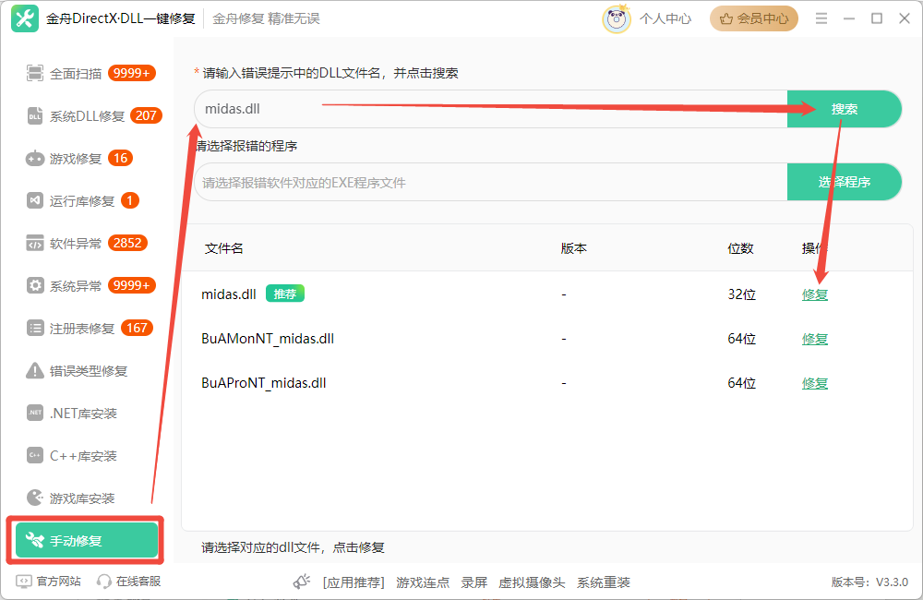Open the 会员中心 member center

[x=754, y=18]
